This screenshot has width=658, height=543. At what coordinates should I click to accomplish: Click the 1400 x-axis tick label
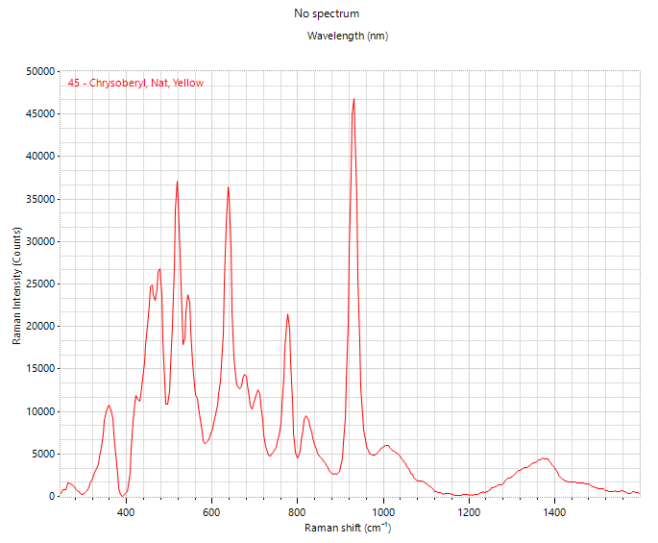(x=555, y=512)
